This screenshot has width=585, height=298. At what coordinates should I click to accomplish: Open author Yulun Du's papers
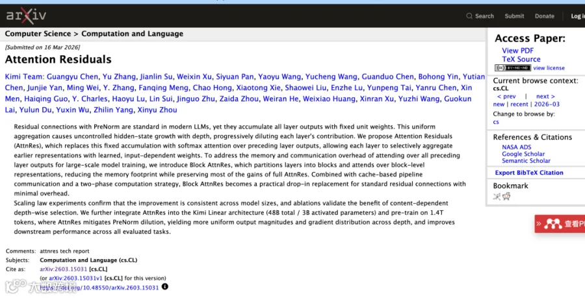[x=36, y=110]
